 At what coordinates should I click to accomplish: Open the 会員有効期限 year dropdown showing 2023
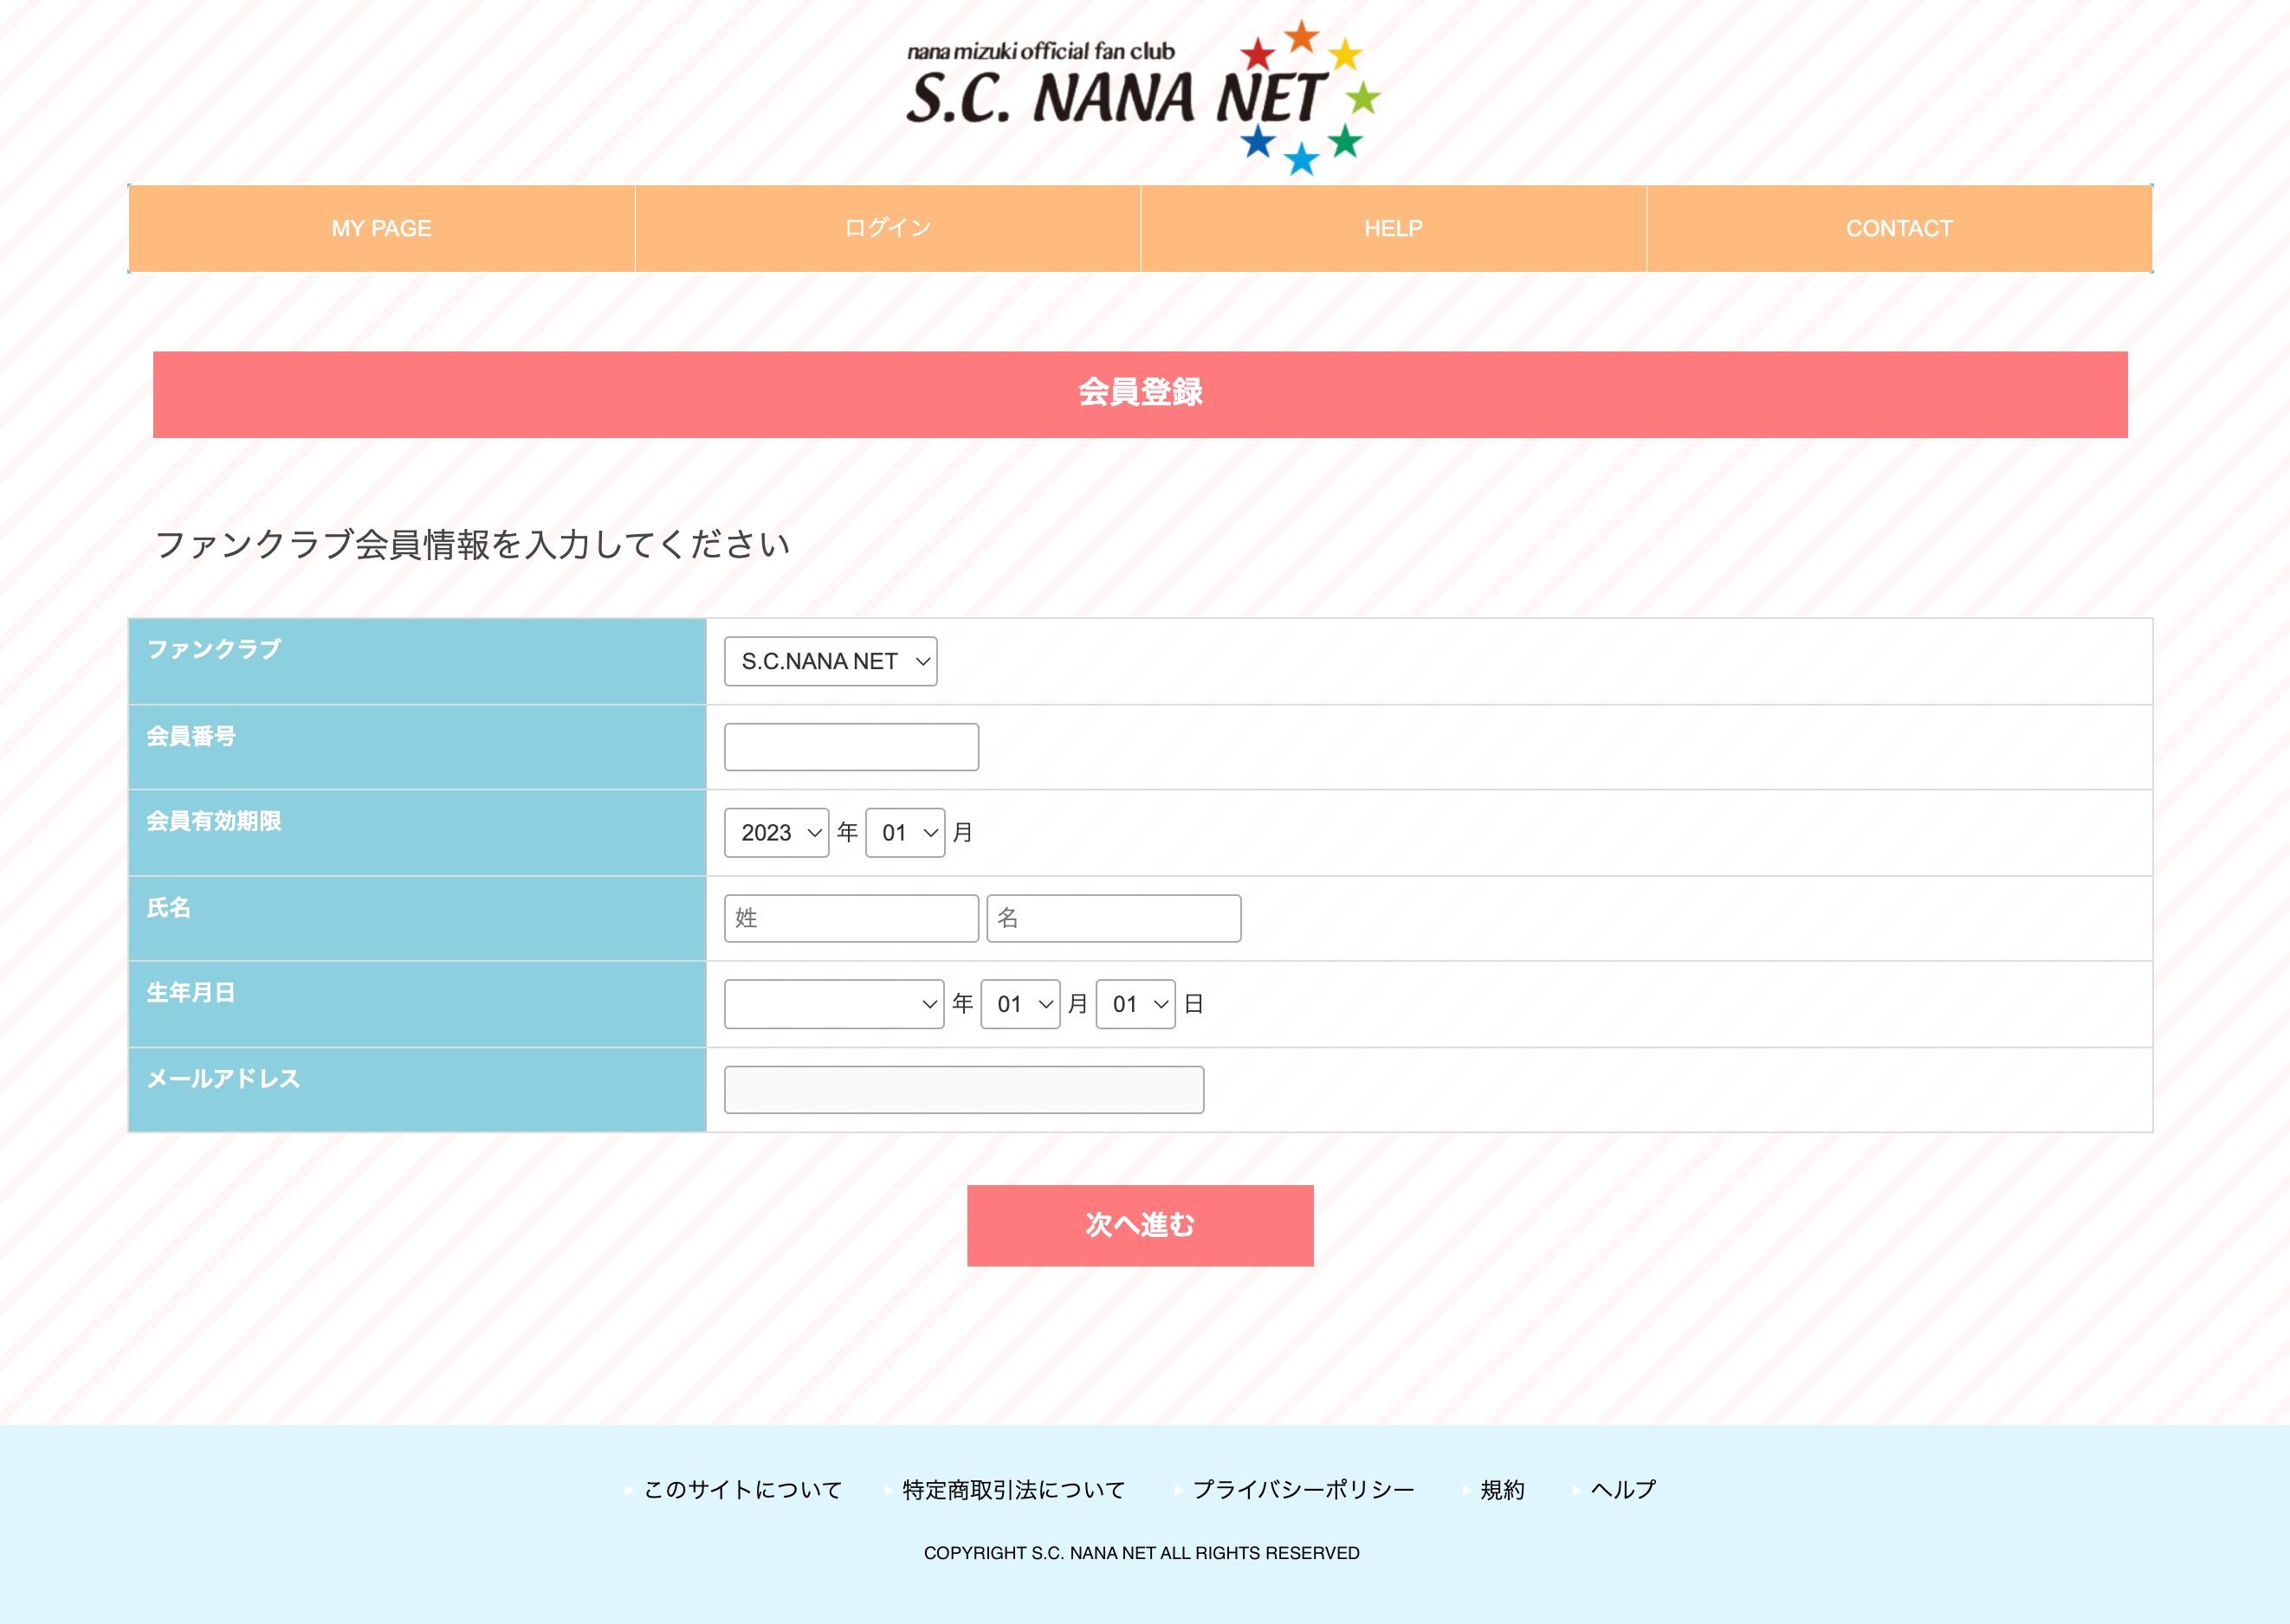(x=776, y=832)
